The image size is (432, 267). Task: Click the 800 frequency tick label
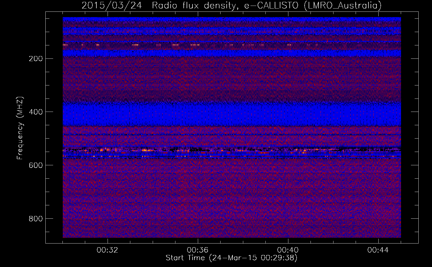(35, 218)
